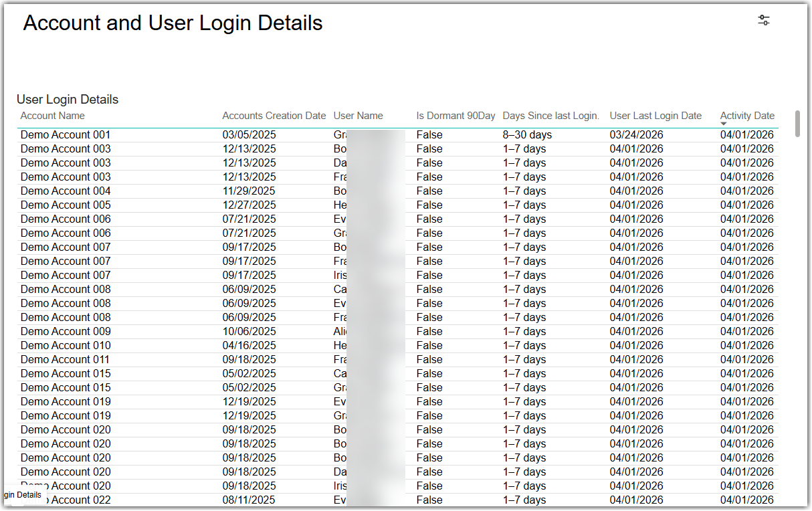The height and width of the screenshot is (511, 812).
Task: Sort by Days Since last Login header
Action: tap(551, 116)
